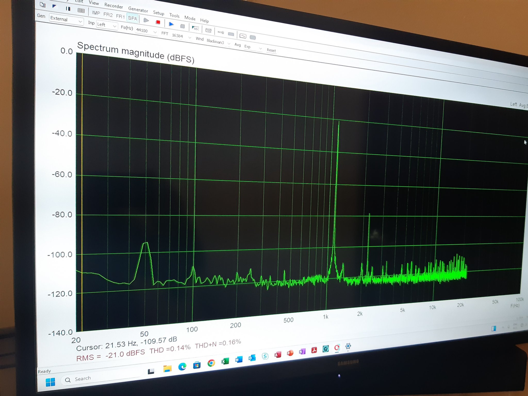This screenshot has height=396, width=528.
Task: Click the blue play triangle button
Action: (x=171, y=24)
